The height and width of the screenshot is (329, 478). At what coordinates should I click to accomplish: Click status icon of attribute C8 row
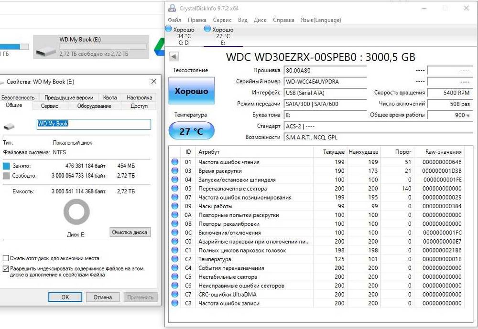pyautogui.click(x=174, y=303)
